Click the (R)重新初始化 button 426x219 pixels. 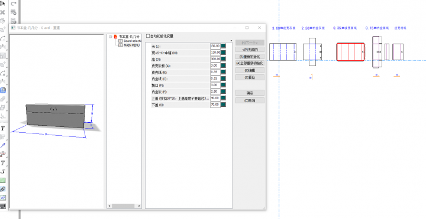click(250, 57)
